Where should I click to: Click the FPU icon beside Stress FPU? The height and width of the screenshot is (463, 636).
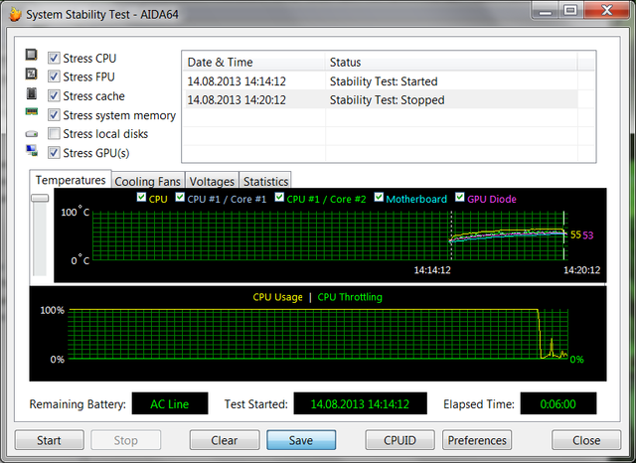click(31, 77)
